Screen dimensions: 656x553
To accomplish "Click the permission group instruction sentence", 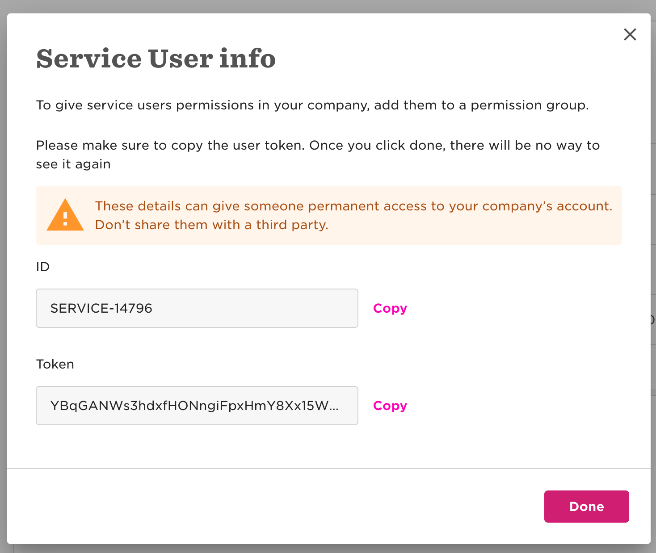I will pos(312,105).
